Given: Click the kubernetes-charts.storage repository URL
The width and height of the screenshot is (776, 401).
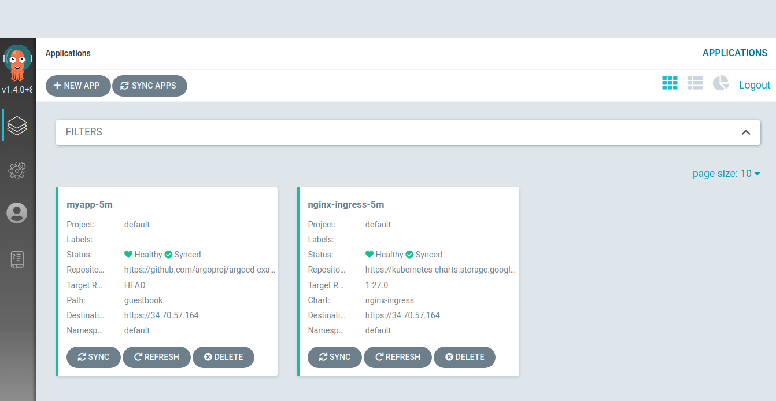Looking at the screenshot, I should point(441,270).
